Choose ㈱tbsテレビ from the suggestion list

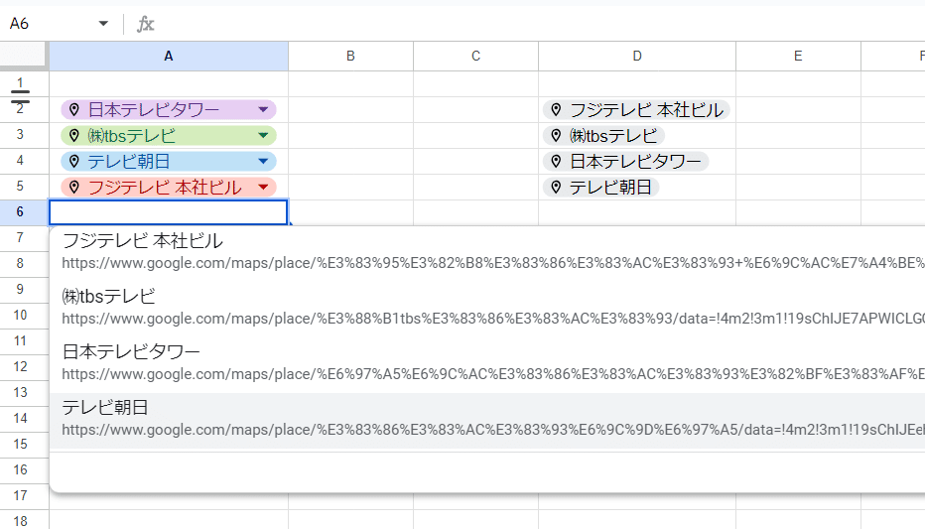[487, 308]
